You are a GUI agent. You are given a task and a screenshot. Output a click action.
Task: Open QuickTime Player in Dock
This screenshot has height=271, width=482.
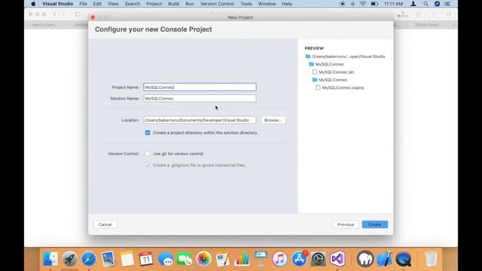tap(404, 259)
